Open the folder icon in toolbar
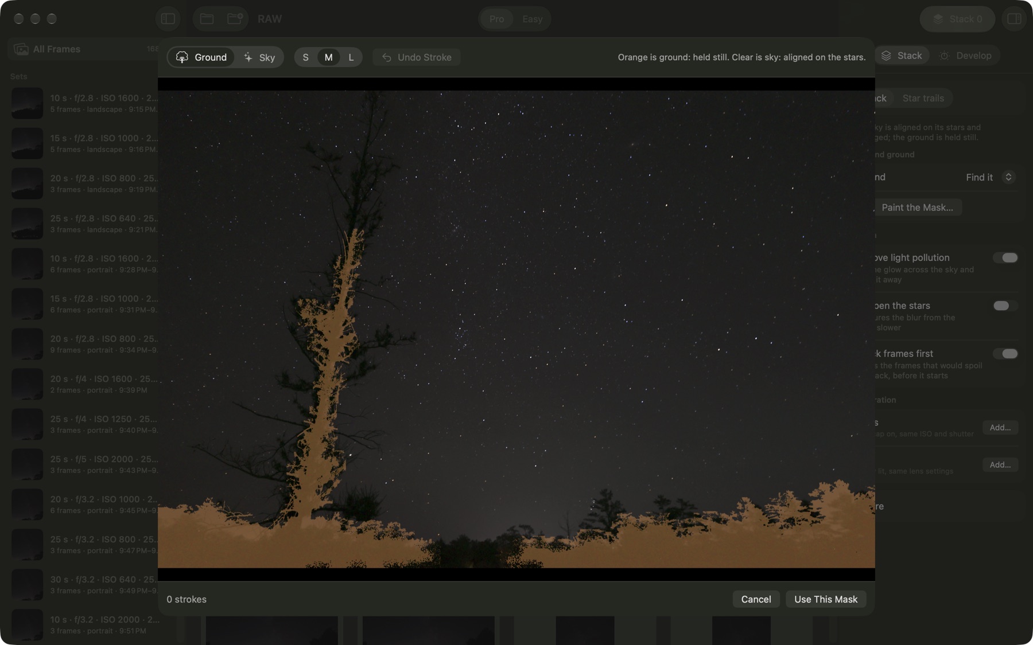This screenshot has height=645, width=1033. click(207, 19)
